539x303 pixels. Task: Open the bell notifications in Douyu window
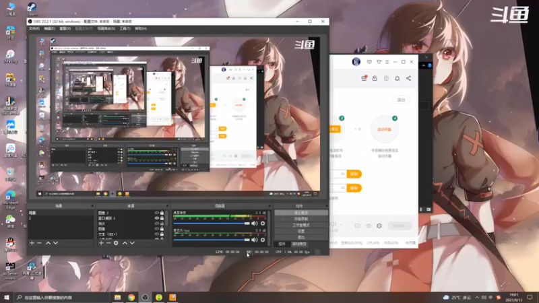(397, 78)
